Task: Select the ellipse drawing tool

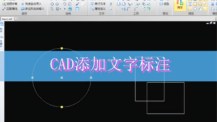Action: click(x=57, y=4)
